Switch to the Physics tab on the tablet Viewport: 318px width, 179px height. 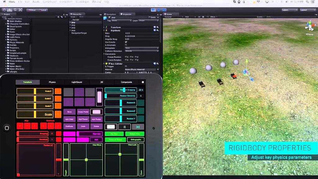(x=52, y=82)
